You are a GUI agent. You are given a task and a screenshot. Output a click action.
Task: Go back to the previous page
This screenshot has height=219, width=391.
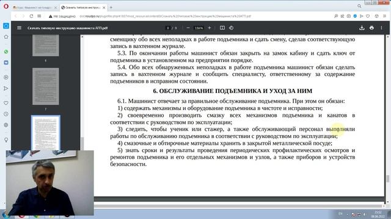tap(16, 16)
